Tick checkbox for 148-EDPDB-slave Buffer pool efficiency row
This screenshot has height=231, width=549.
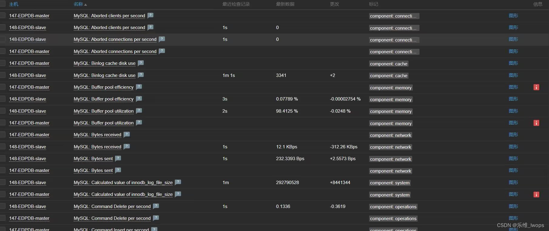coord(3,99)
